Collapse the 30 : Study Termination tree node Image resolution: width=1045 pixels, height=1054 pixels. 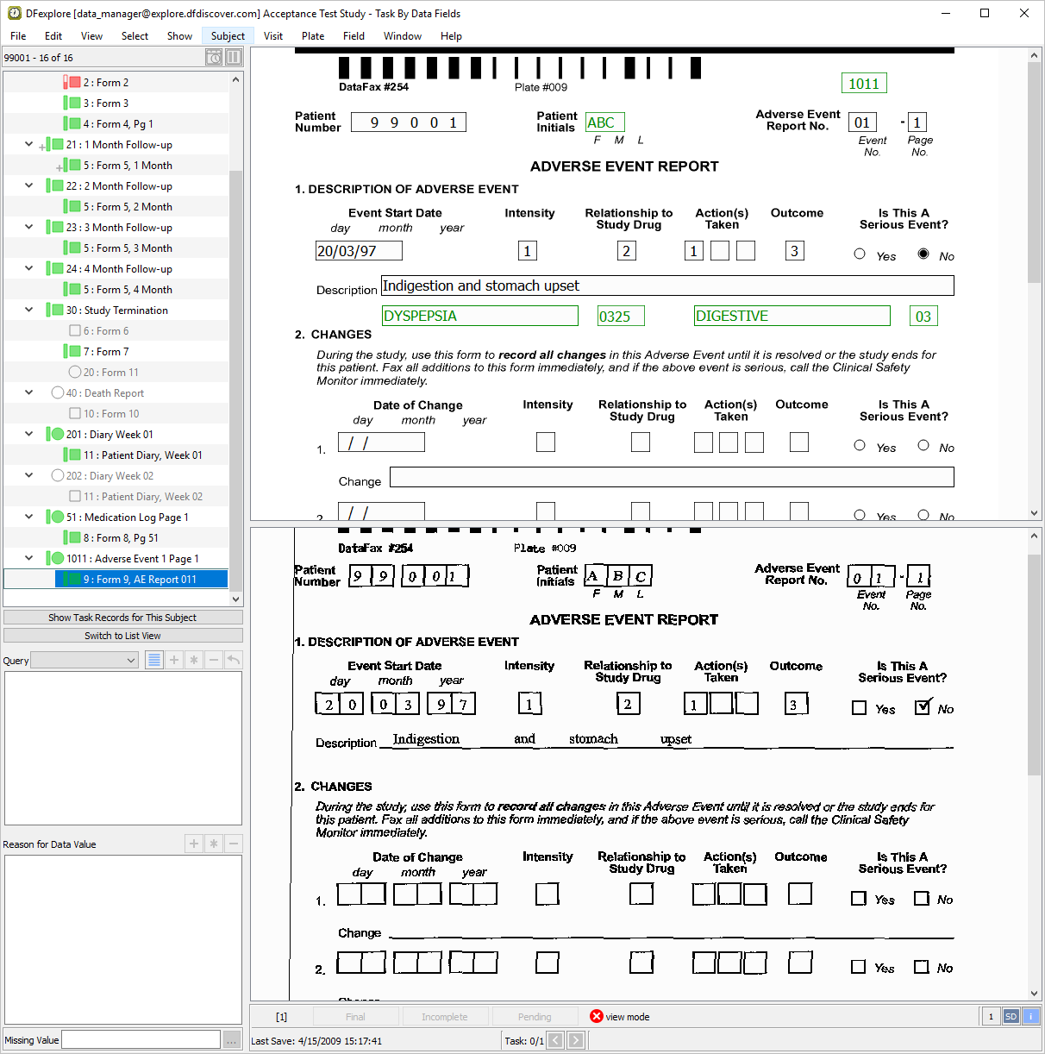tap(29, 310)
